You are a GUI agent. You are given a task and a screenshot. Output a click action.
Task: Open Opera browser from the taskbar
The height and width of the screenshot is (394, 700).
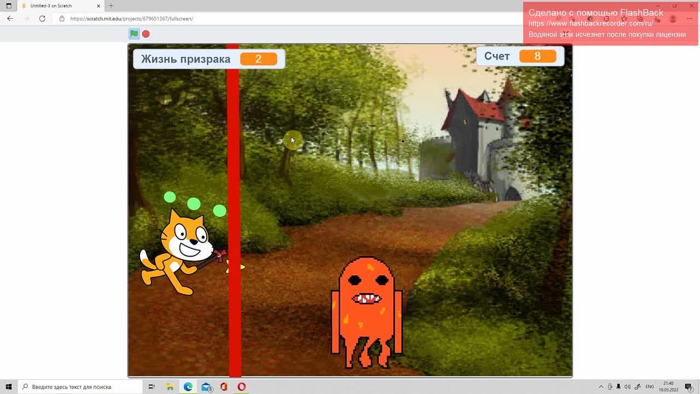click(242, 387)
